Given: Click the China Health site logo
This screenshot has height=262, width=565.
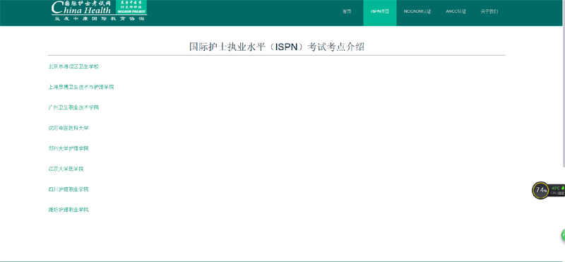Looking at the screenshot, I should tap(99, 11).
